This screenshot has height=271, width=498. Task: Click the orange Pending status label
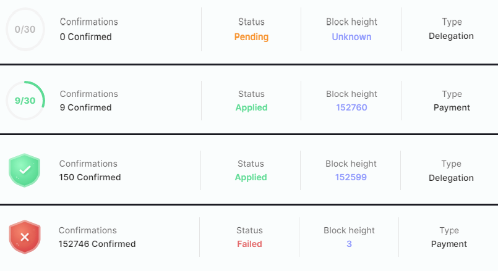(x=251, y=36)
